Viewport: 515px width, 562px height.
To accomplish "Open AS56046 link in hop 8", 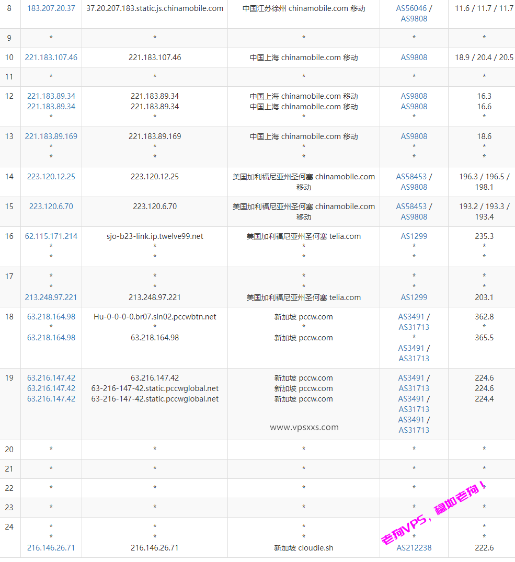I will (411, 8).
